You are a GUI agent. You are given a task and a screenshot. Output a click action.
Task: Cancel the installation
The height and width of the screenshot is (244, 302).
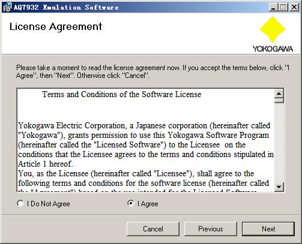153,229
